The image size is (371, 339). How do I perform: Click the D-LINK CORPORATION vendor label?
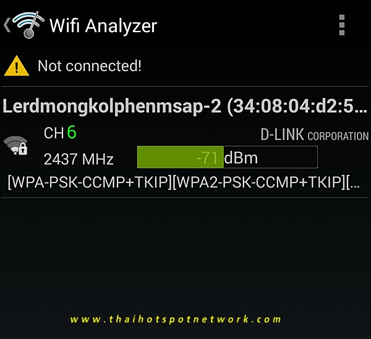315,135
